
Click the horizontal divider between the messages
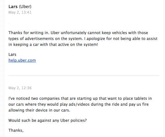click(84, 75)
